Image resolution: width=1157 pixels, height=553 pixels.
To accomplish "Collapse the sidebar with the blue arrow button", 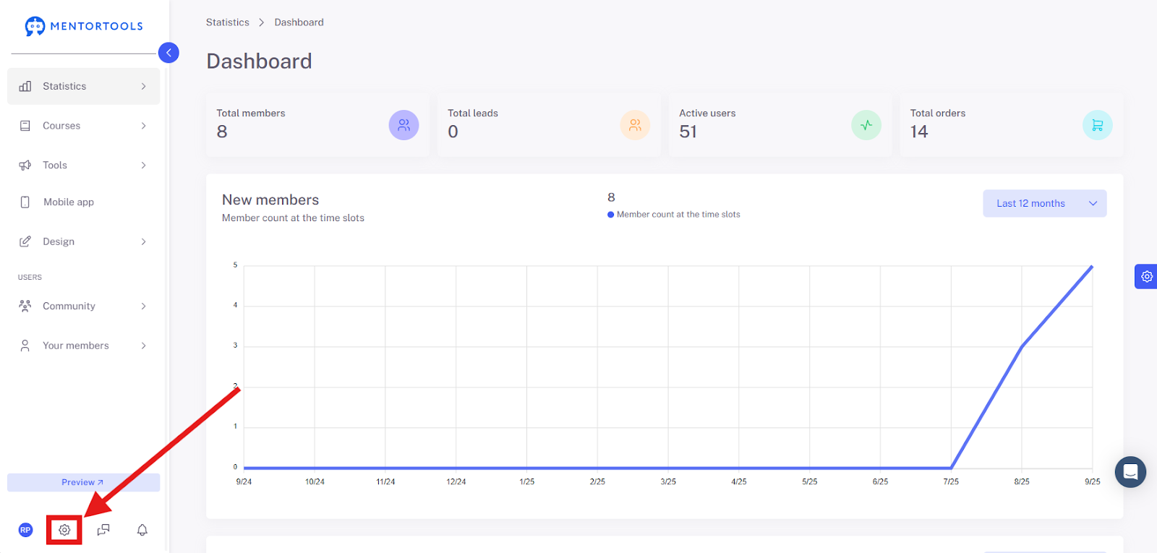I will (168, 53).
